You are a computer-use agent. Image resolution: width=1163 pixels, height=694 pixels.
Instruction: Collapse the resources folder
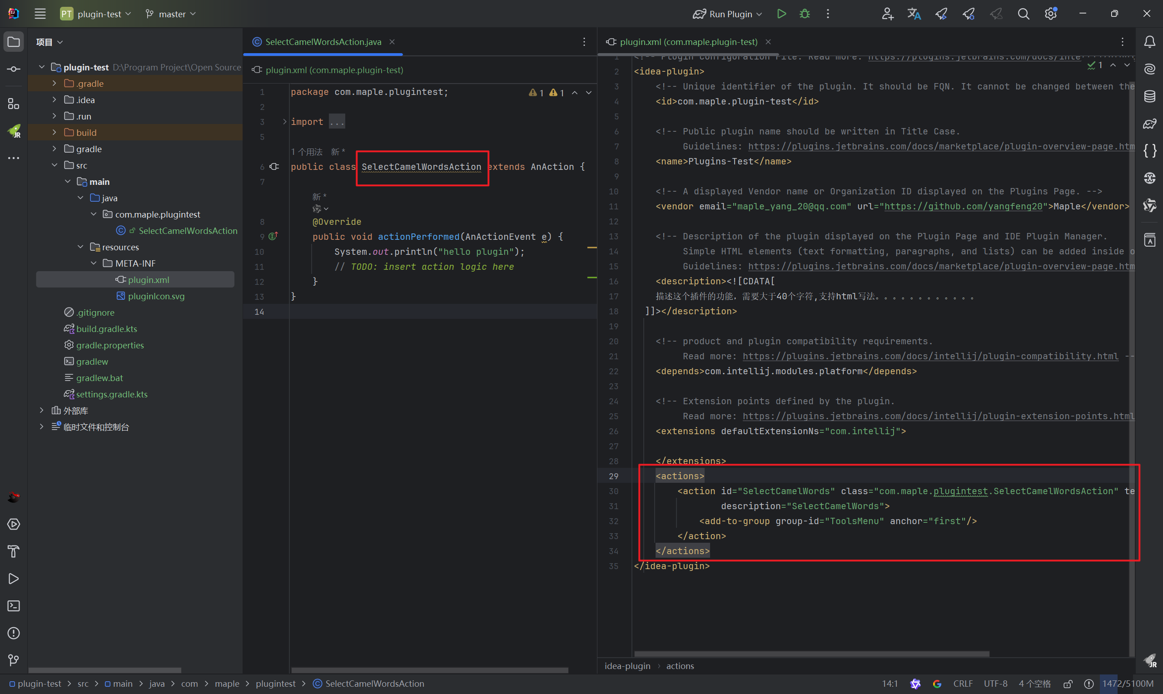pyautogui.click(x=80, y=247)
